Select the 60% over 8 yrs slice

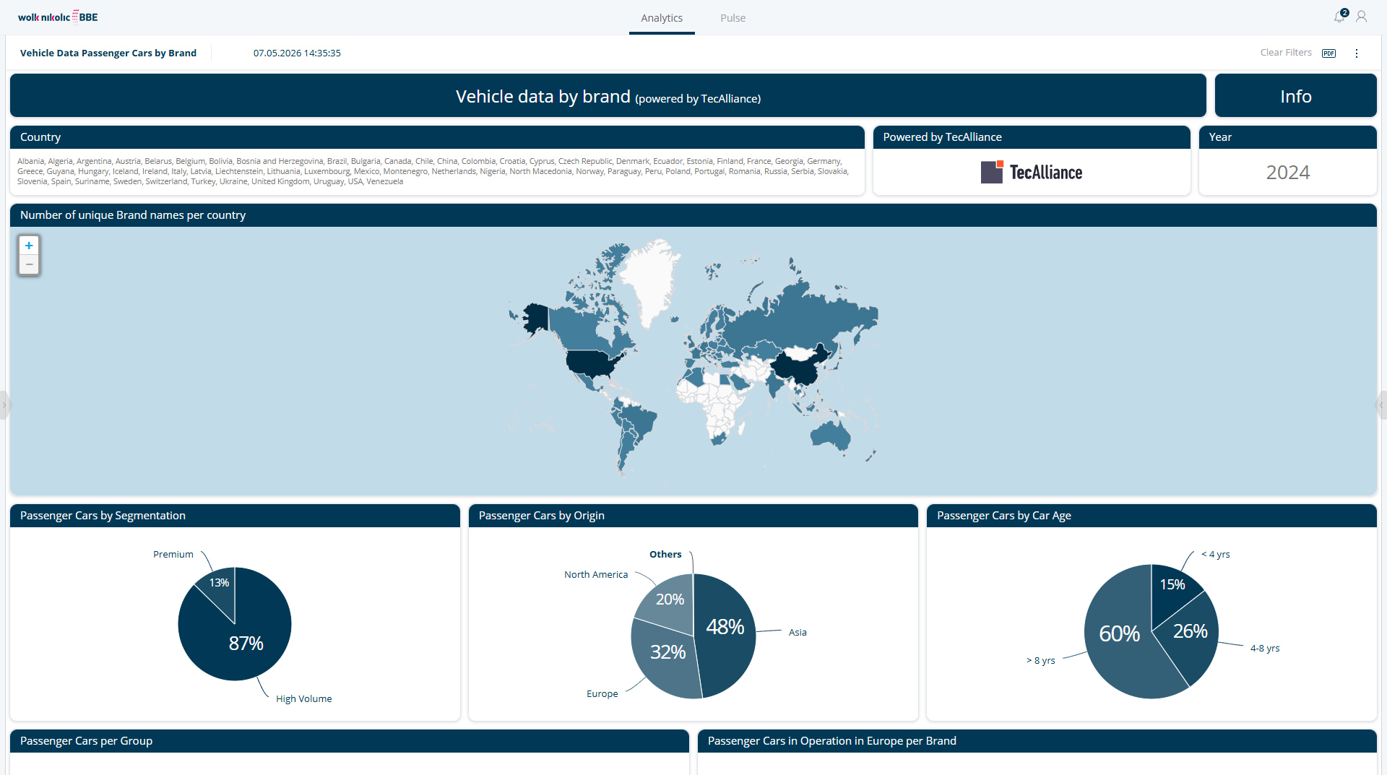(1118, 634)
